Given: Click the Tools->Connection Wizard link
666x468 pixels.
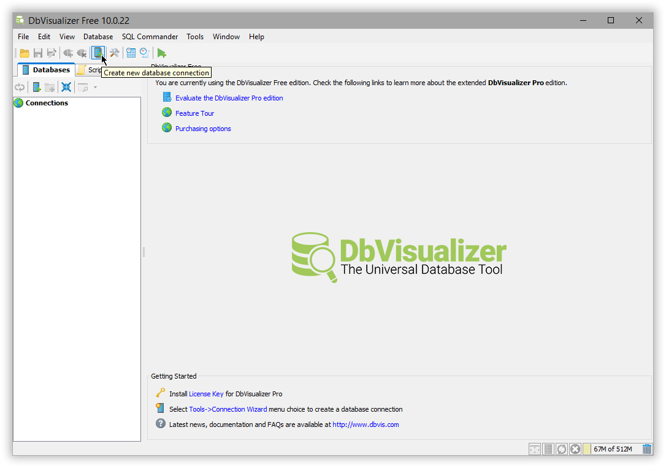Looking at the screenshot, I should point(228,409).
